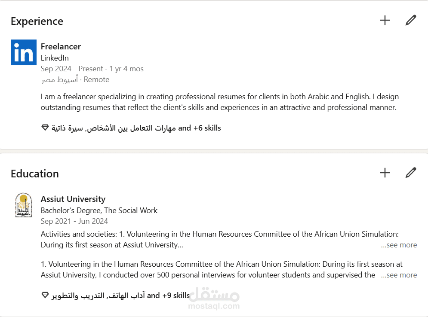Click the LinkedIn company name text
The height and width of the screenshot is (317, 428).
[x=55, y=58]
